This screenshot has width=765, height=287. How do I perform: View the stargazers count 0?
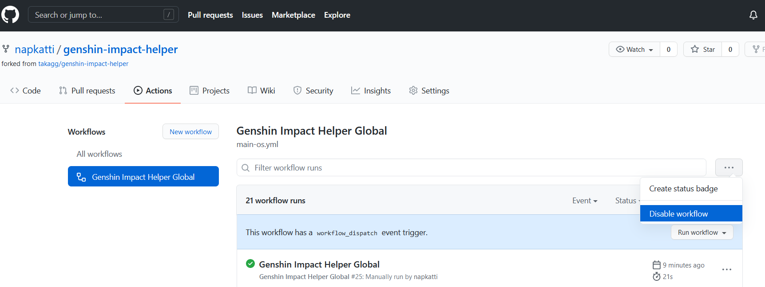pos(730,49)
